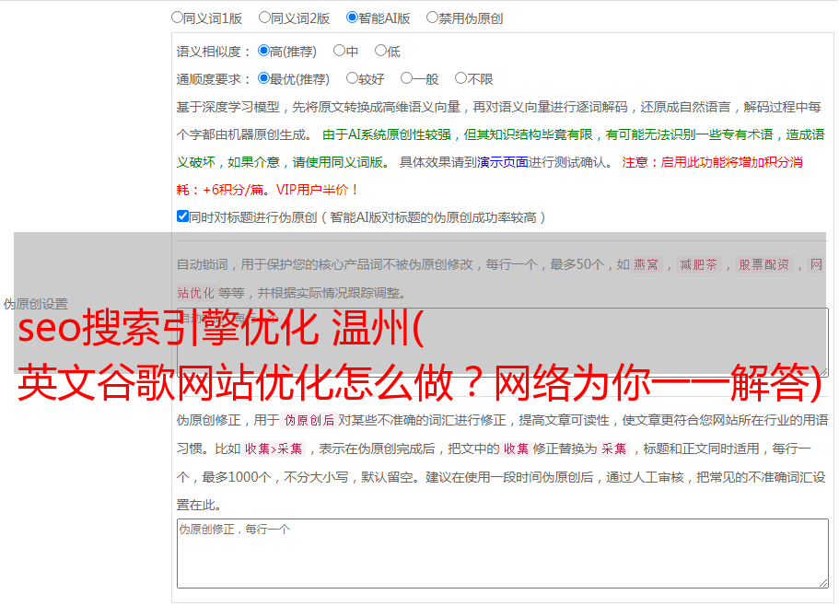Click the 减肥茶 example keyword
The height and width of the screenshot is (606, 839).
698,264
